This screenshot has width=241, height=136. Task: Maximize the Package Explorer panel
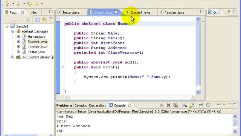pyautogui.click(x=51, y=12)
